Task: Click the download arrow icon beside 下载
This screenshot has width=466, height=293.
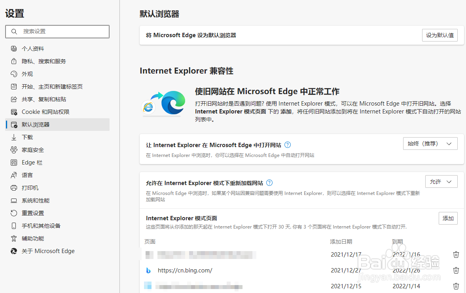Action: point(14,137)
